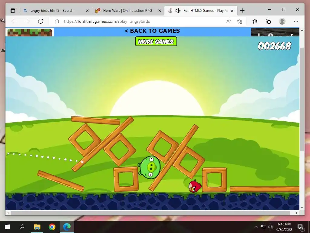
Task: Click the browser forward arrow
Action: pyautogui.click(x=27, y=21)
